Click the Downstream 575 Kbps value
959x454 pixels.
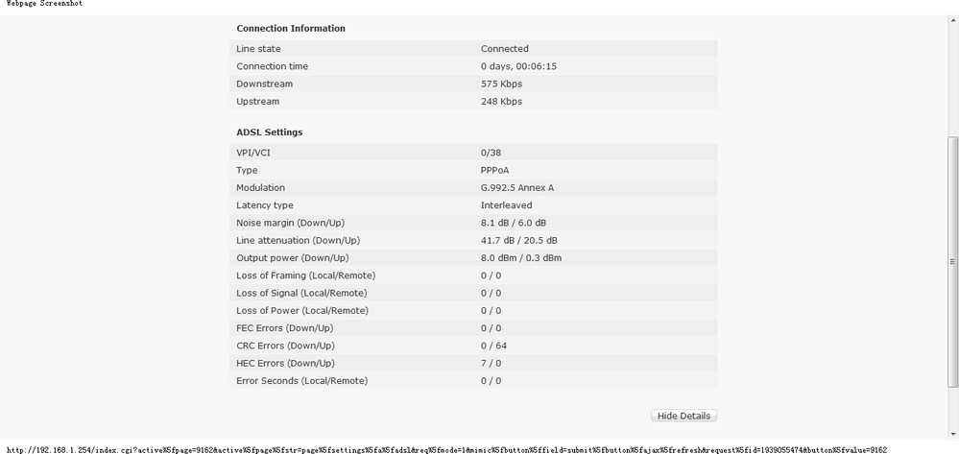click(x=501, y=84)
